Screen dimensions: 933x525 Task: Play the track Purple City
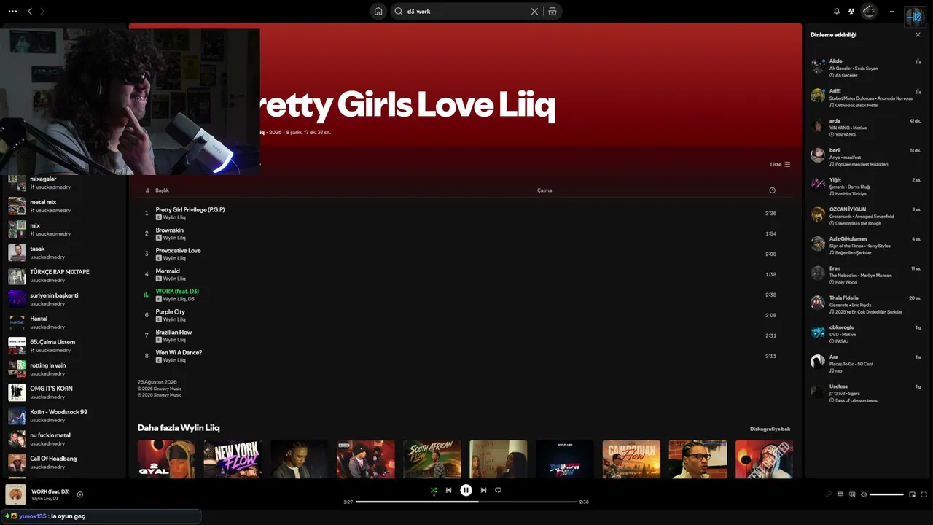coord(466,315)
